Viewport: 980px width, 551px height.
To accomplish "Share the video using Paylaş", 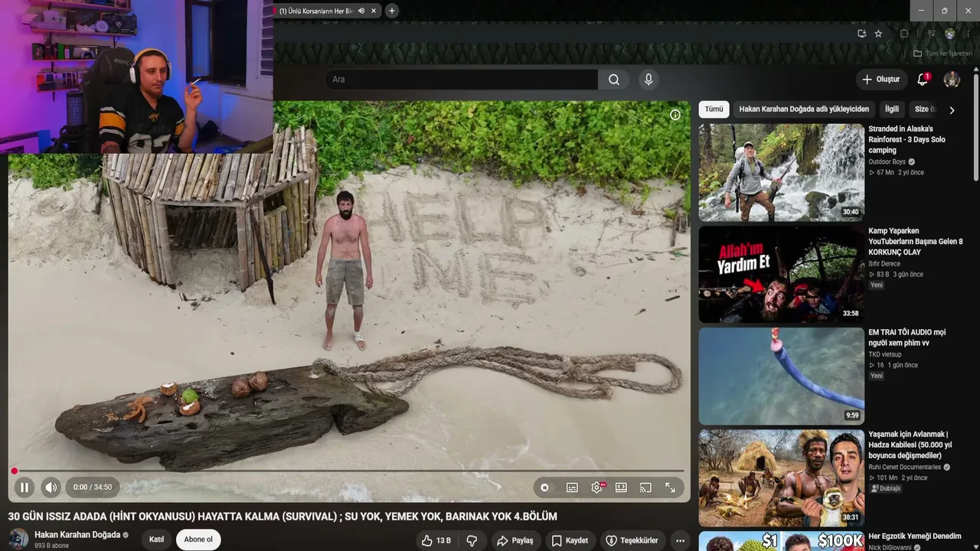I will 514,540.
